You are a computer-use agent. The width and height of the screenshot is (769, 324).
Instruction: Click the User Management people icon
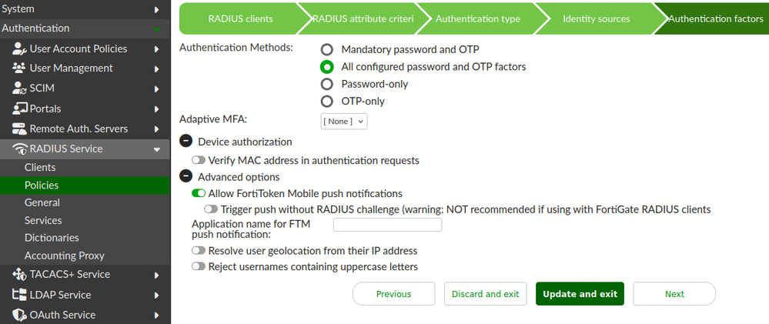click(x=19, y=68)
